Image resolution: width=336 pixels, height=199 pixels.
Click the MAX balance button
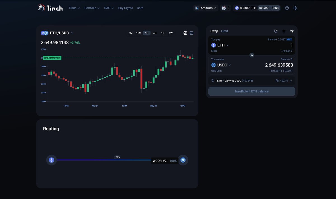(x=289, y=39)
